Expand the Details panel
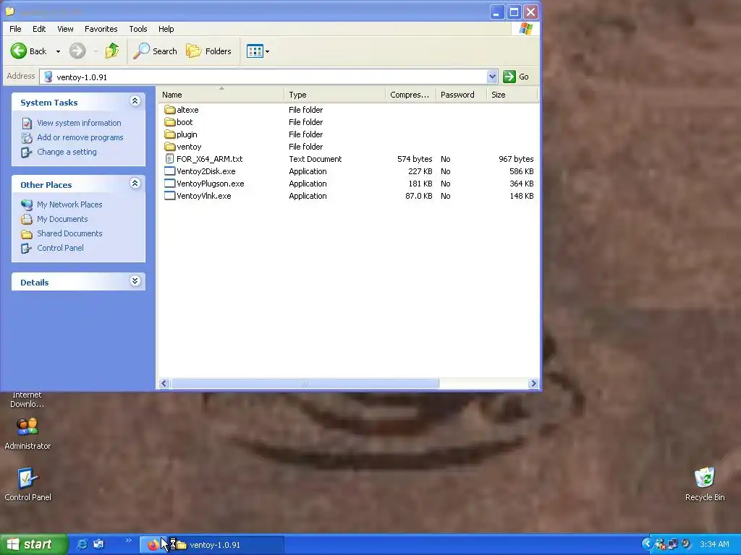741x555 pixels. tap(135, 281)
